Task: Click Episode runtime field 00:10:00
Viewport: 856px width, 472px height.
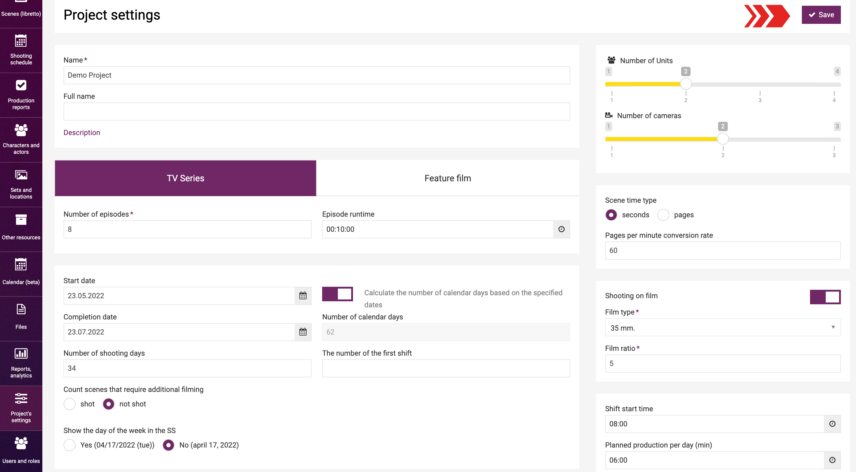Action: 438,229
